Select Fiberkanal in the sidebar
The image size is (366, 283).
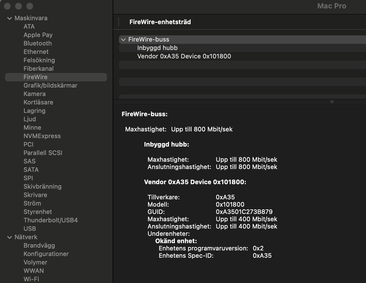click(38, 69)
